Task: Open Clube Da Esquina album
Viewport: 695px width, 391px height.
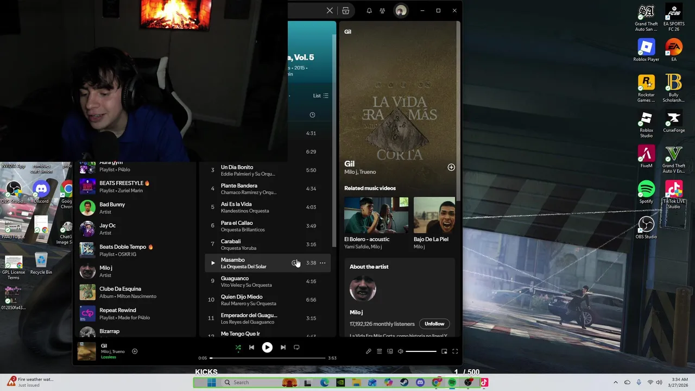Action: point(136,293)
